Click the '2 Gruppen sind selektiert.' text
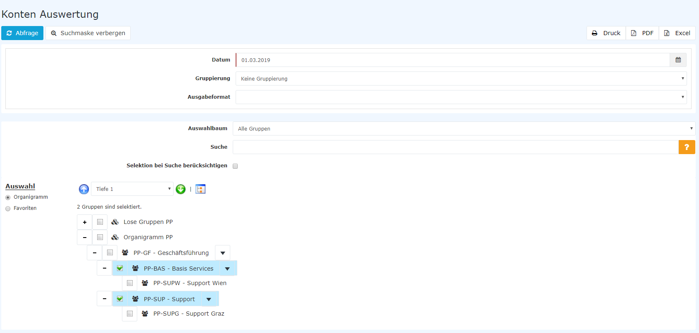 coord(109,207)
